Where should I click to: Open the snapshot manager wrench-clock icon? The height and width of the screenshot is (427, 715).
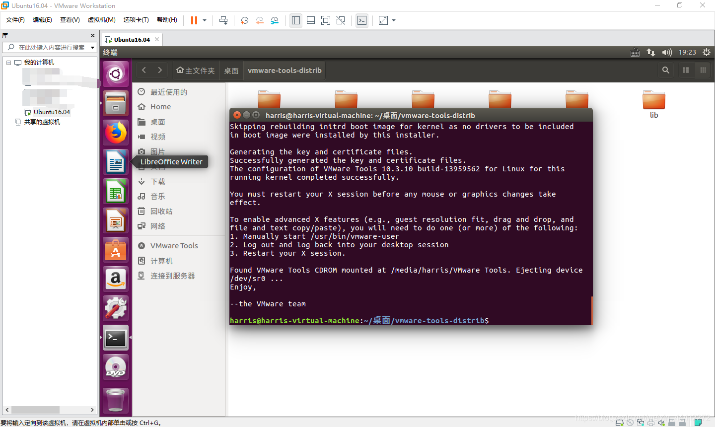point(275,20)
